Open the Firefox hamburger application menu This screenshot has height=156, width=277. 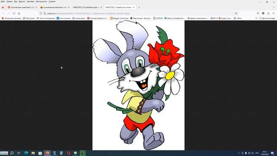274,13
